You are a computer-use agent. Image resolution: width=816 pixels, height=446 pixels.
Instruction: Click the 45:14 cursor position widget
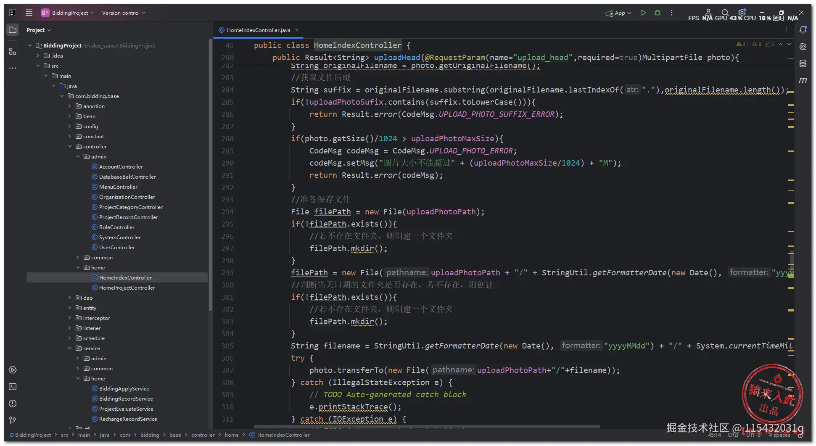tap(714, 435)
